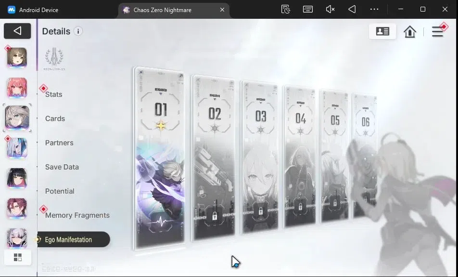The width and height of the screenshot is (458, 277).
Task: Select the Ego Manifestation tab
Action: click(x=74, y=239)
